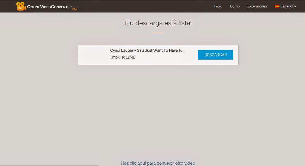The image size is (305, 166).
Task: Expand the Español language dropdown
Action: point(288,6)
